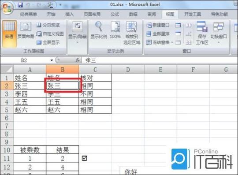Select column E header
The height and width of the screenshot is (175, 238).
coord(160,70)
